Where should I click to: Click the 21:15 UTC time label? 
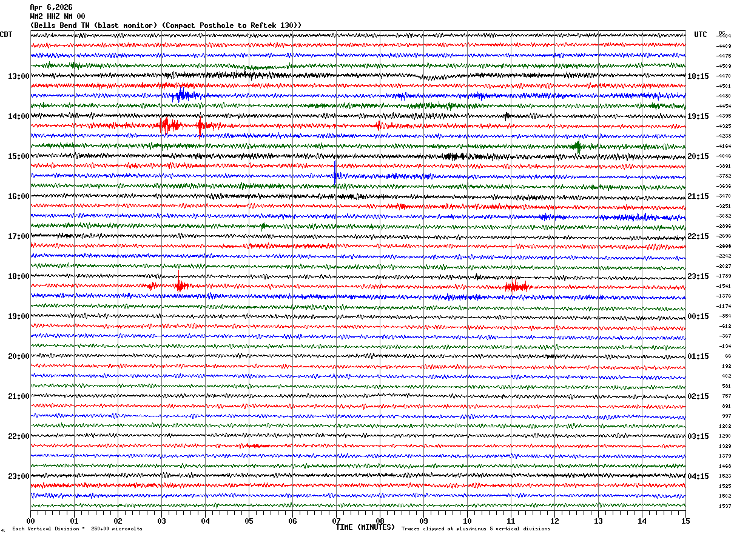pyautogui.click(x=698, y=196)
